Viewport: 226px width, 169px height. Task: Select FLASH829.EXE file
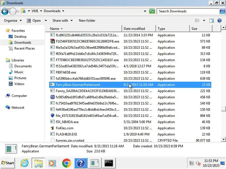click(130, 134)
